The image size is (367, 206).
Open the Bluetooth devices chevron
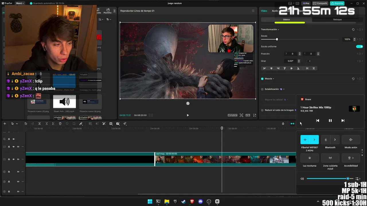coord(335,140)
